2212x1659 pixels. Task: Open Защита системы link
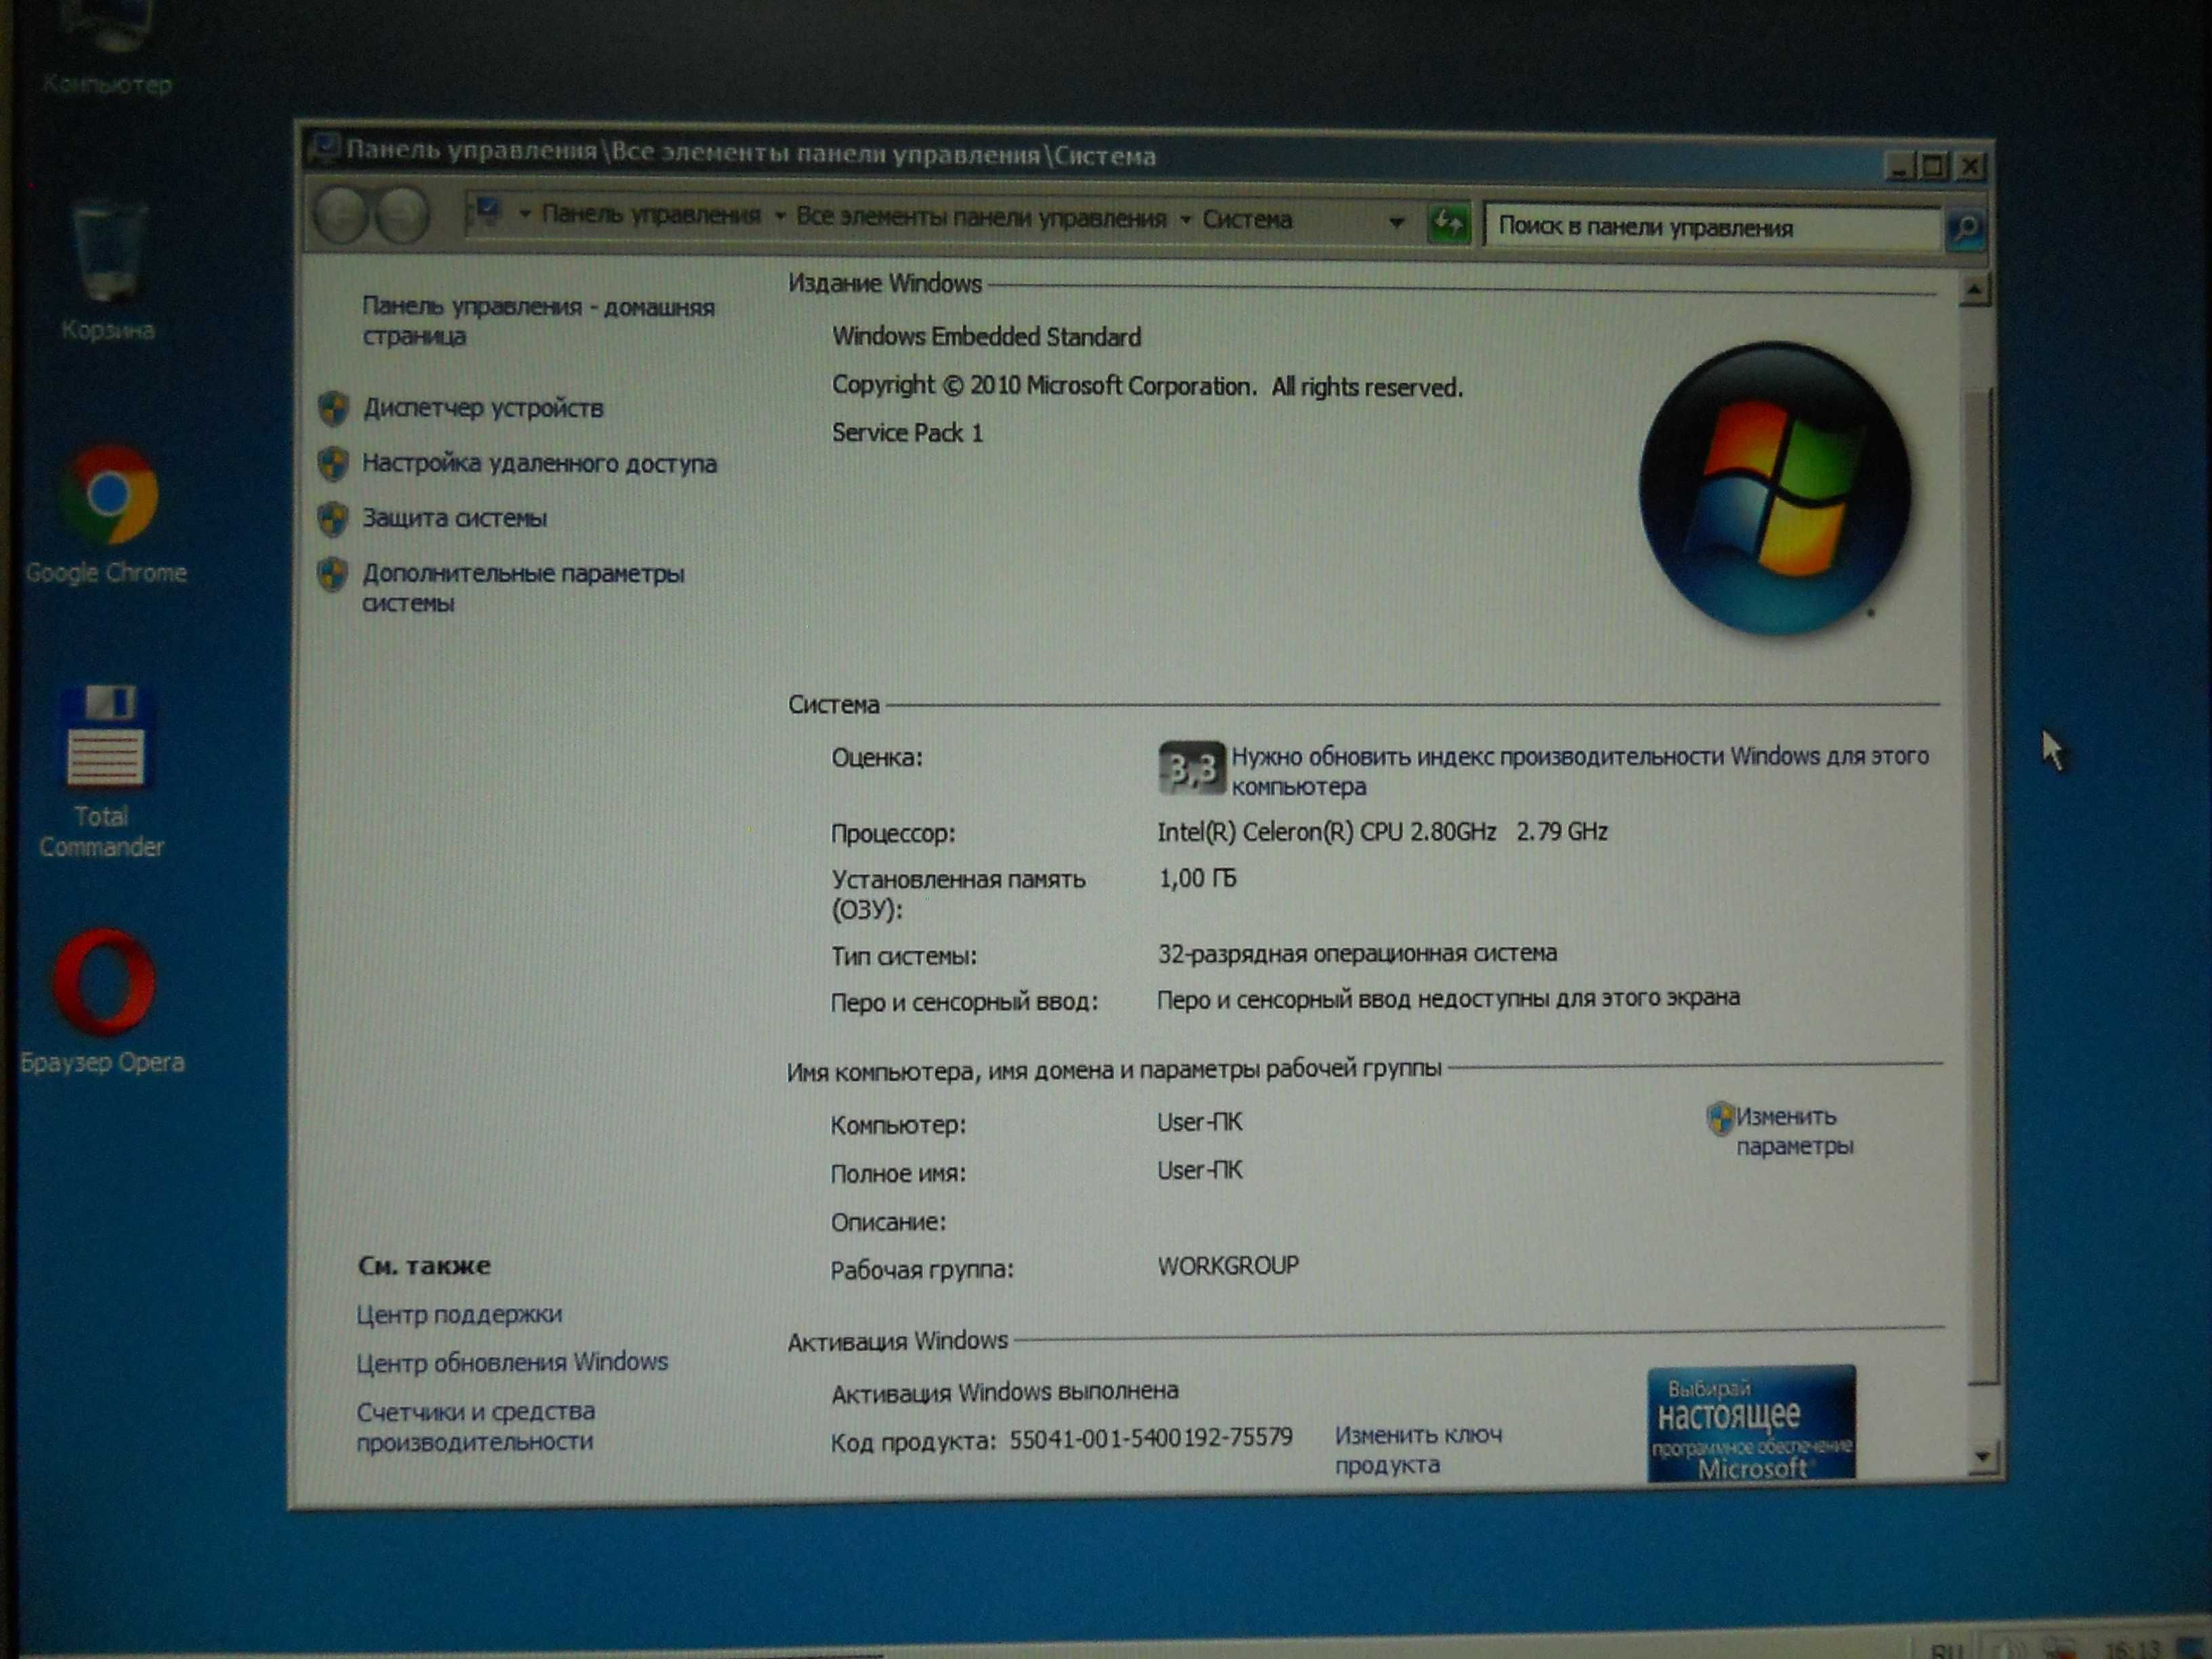click(454, 518)
